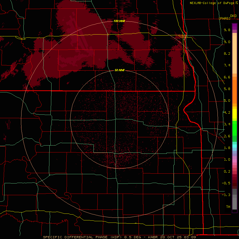Select the 8.2 value on the color scale
Image resolution: width=239 pixels, height=239 pixels.
[227, 53]
